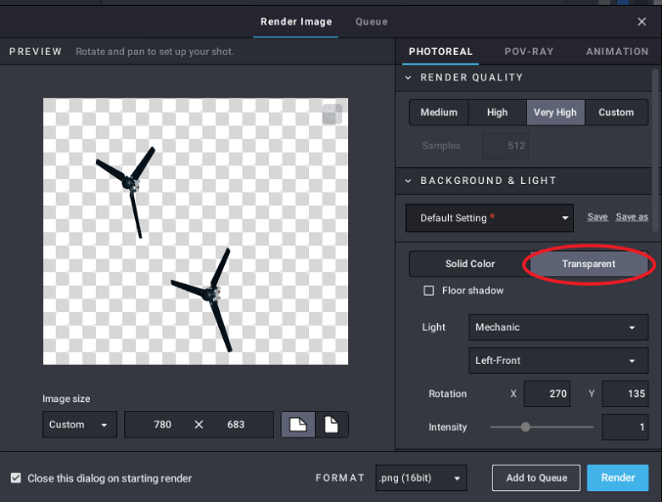Open the Left-Front light direction dropdown

558,360
